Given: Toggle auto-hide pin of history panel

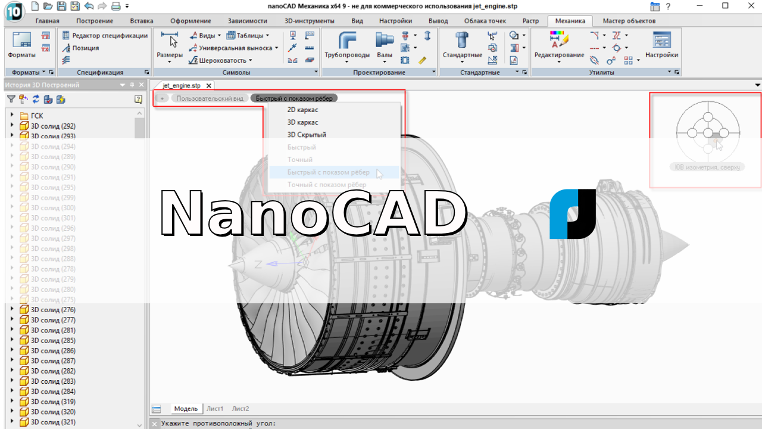Looking at the screenshot, I should tap(132, 85).
